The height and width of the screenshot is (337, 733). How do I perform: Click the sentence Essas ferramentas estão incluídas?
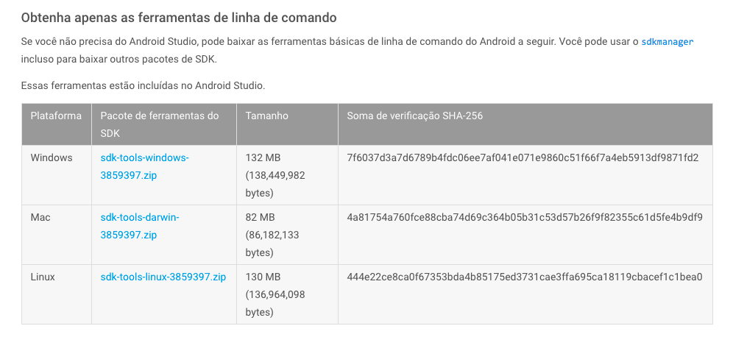pyautogui.click(x=143, y=86)
